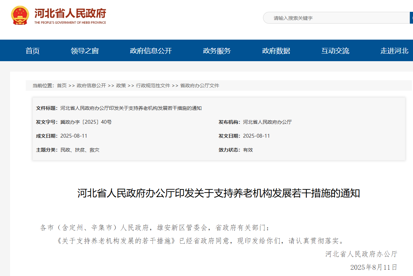
Task: Click the 发布机构 value 河北省人民政府办公厅
Action: 267,122
